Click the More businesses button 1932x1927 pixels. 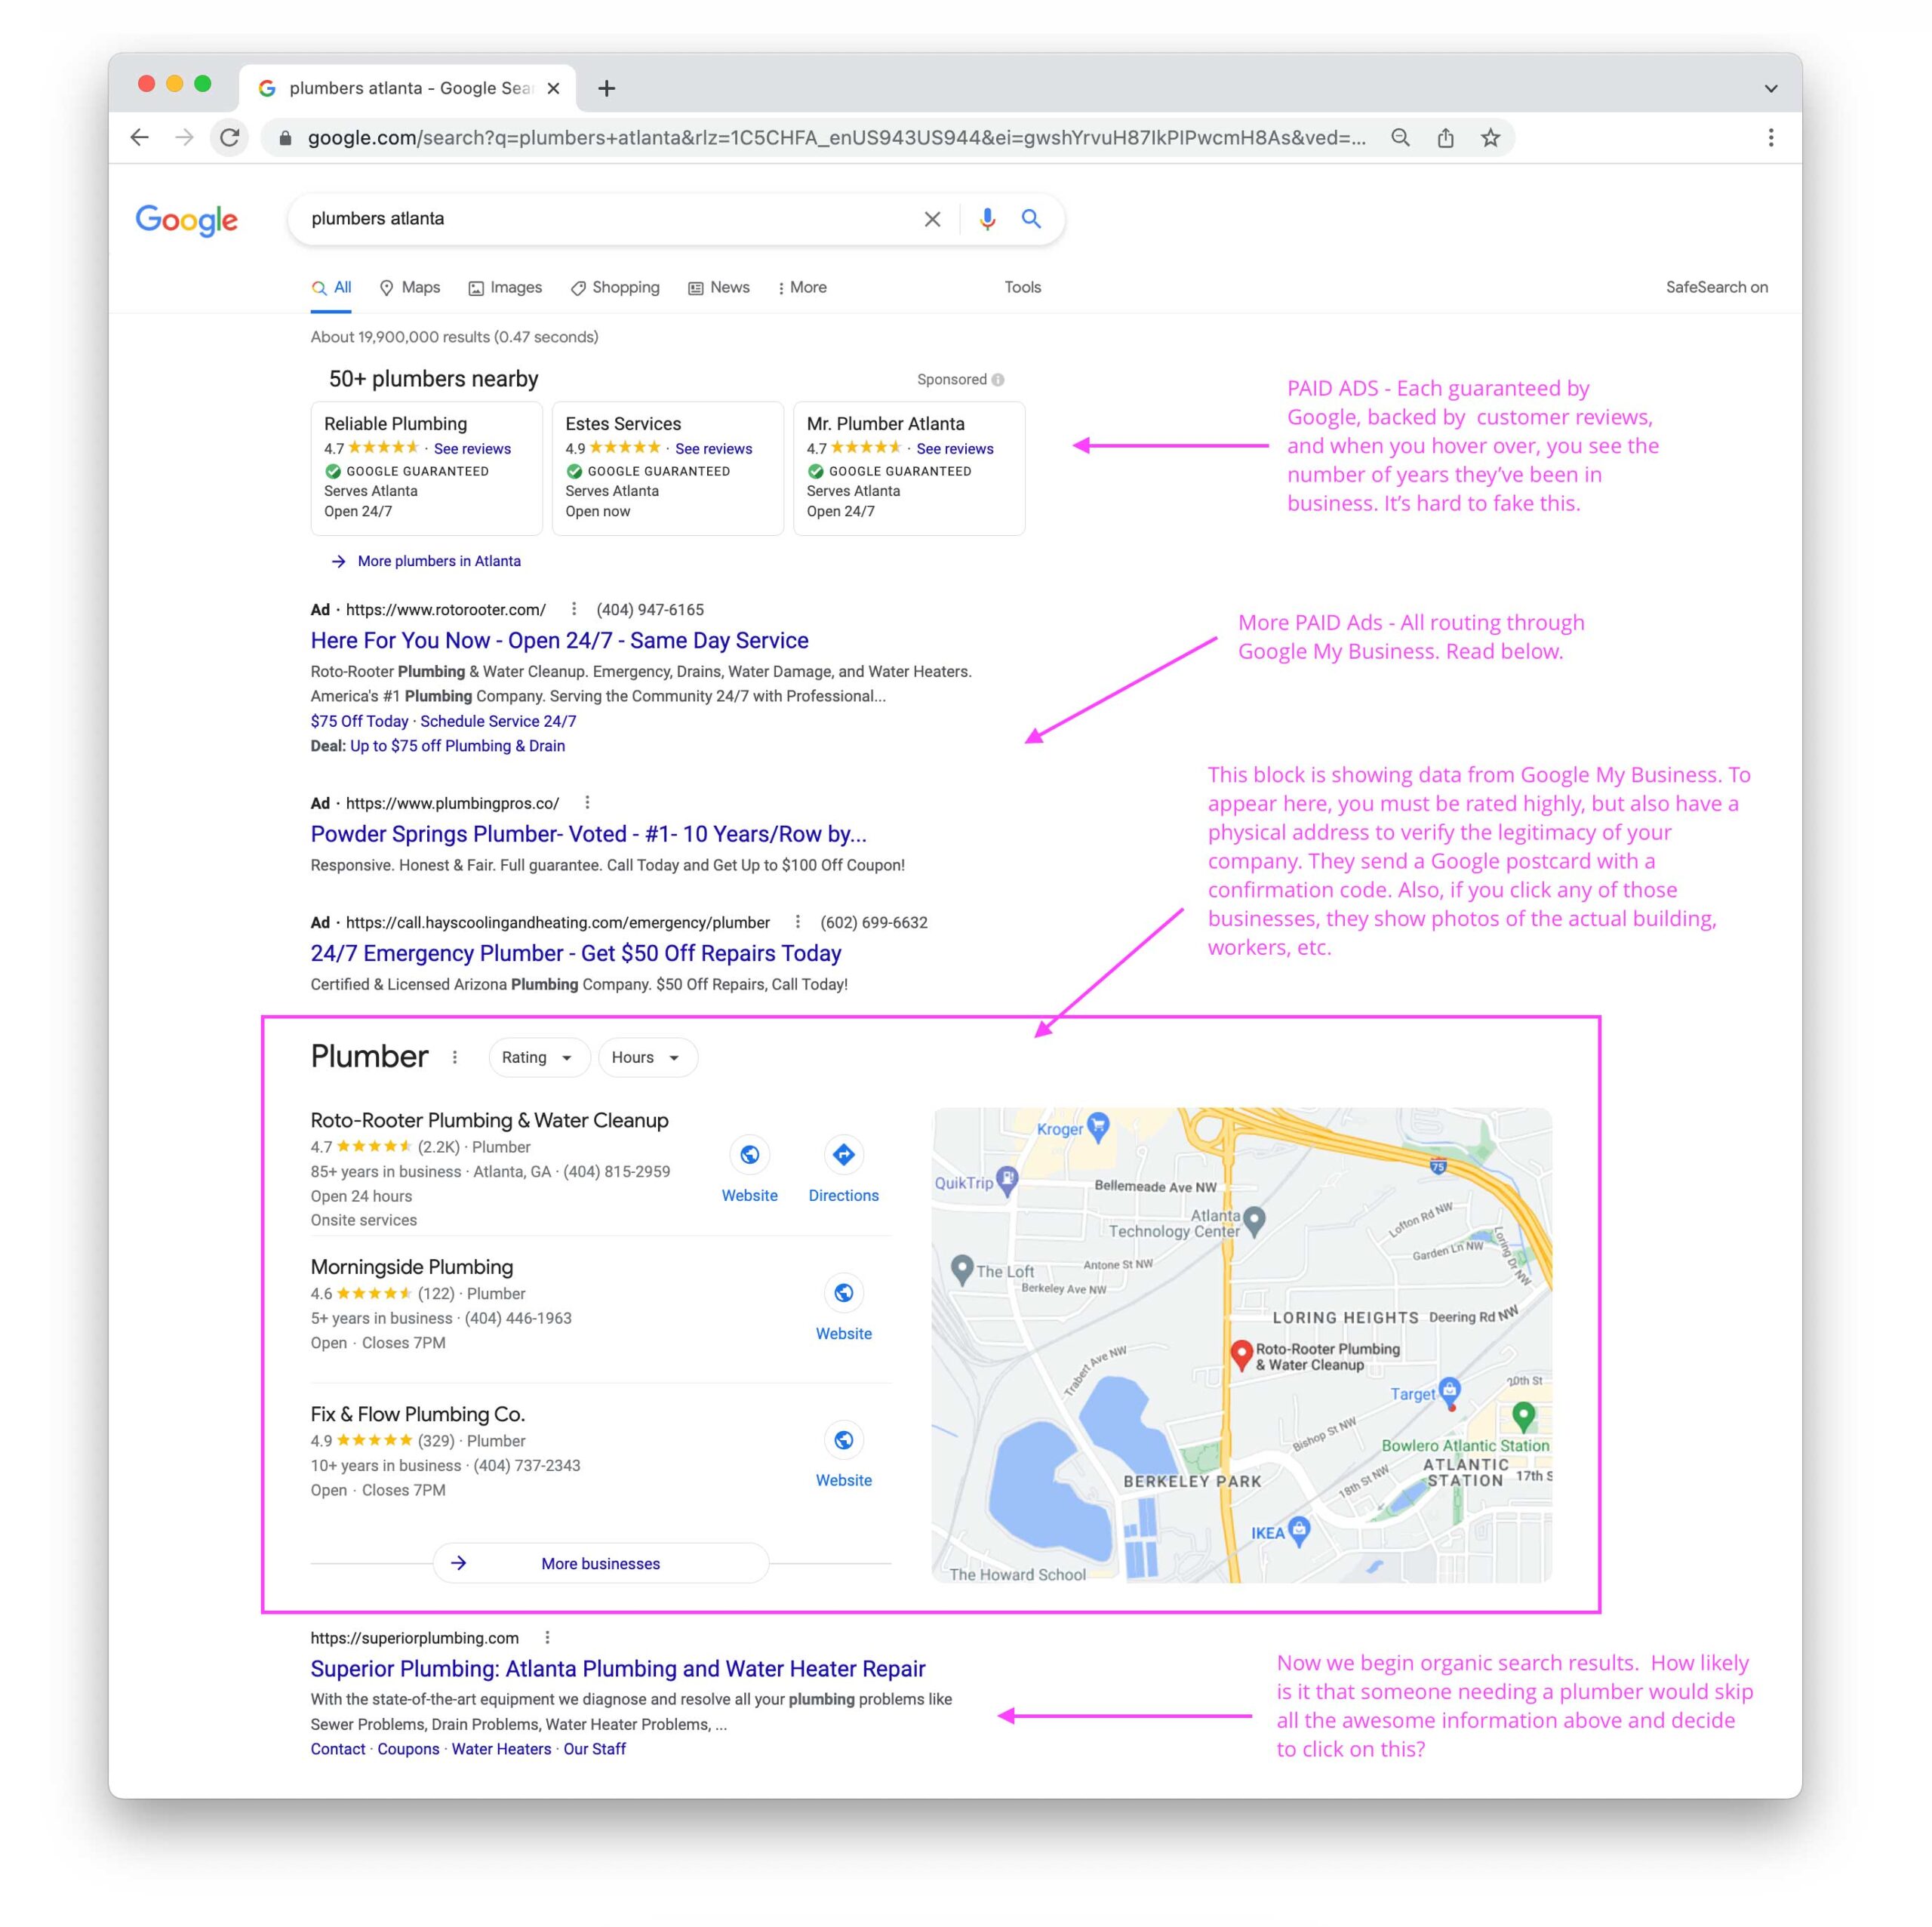point(600,1563)
